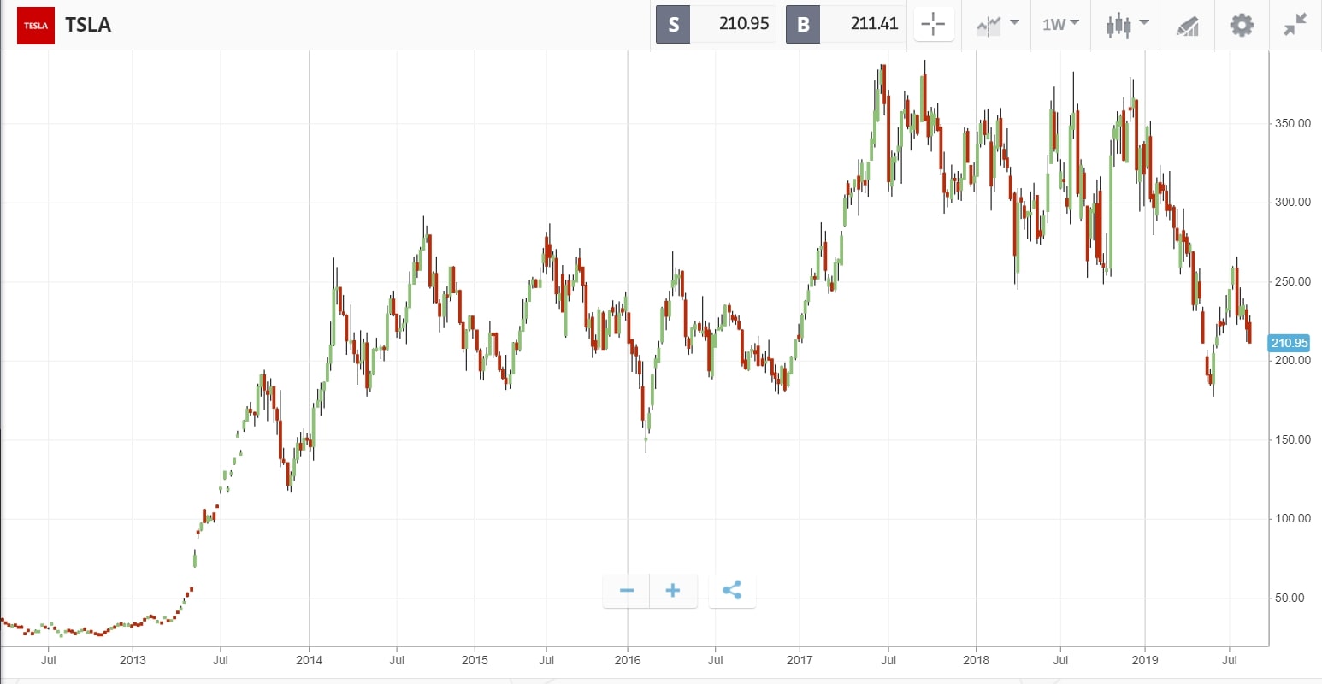
Task: Zoom in chart with plus button
Action: (673, 591)
